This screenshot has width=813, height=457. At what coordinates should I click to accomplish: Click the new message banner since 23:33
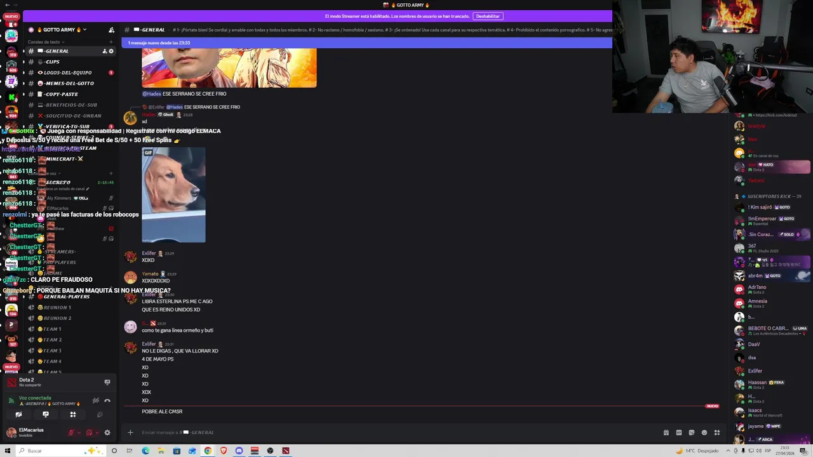click(366, 43)
